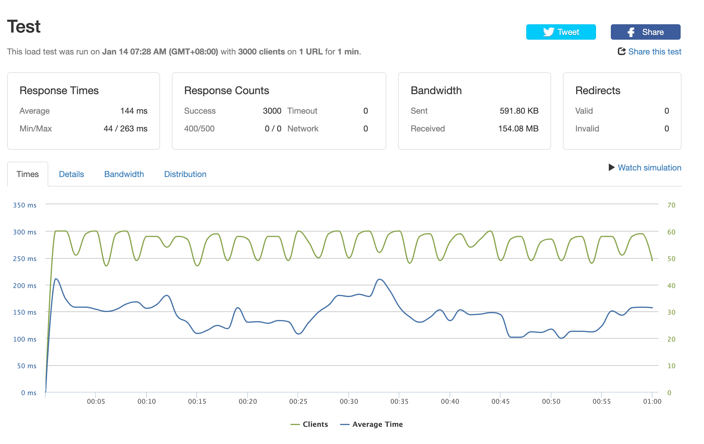
Task: Click the 00:45 label on time axis
Action: 500,401
